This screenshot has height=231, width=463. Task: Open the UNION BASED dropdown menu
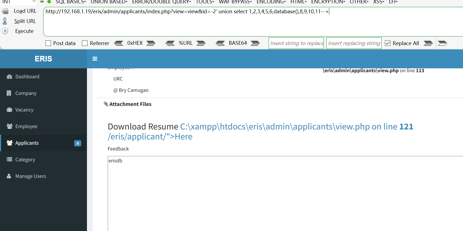pos(109,2)
